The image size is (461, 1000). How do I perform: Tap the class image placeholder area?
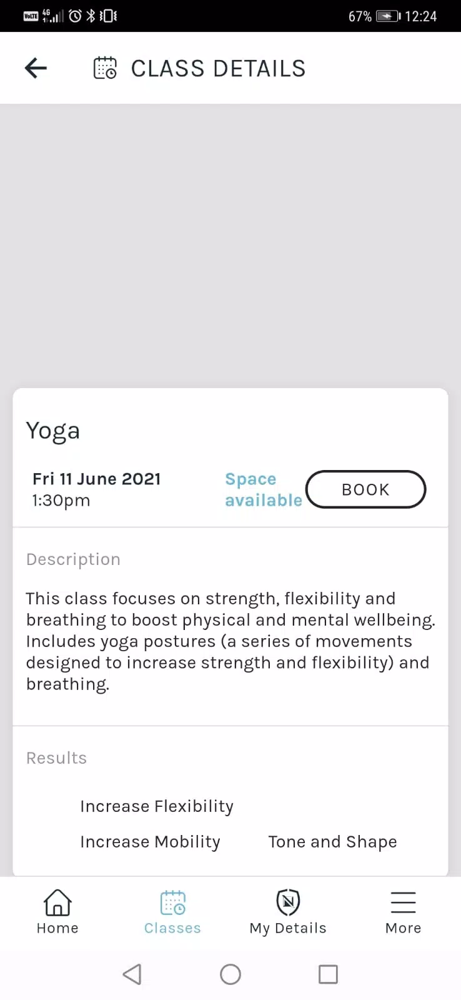(x=230, y=246)
